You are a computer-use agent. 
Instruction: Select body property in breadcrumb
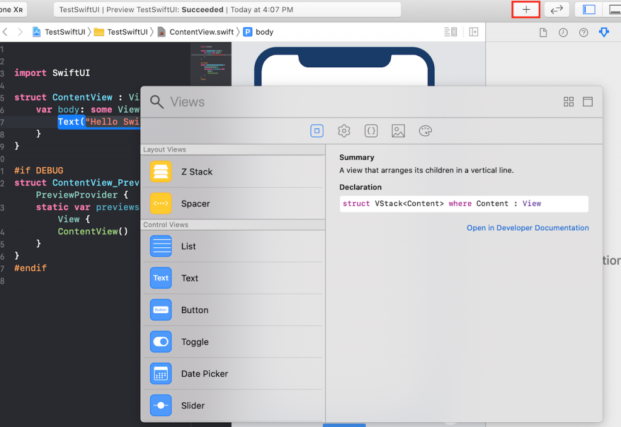point(258,32)
